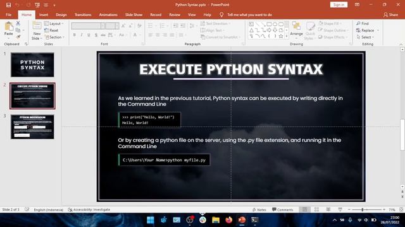The width and height of the screenshot is (405, 227).
Task: Open Customize Quick Access Toolbar arrow
Action: click(54, 5)
